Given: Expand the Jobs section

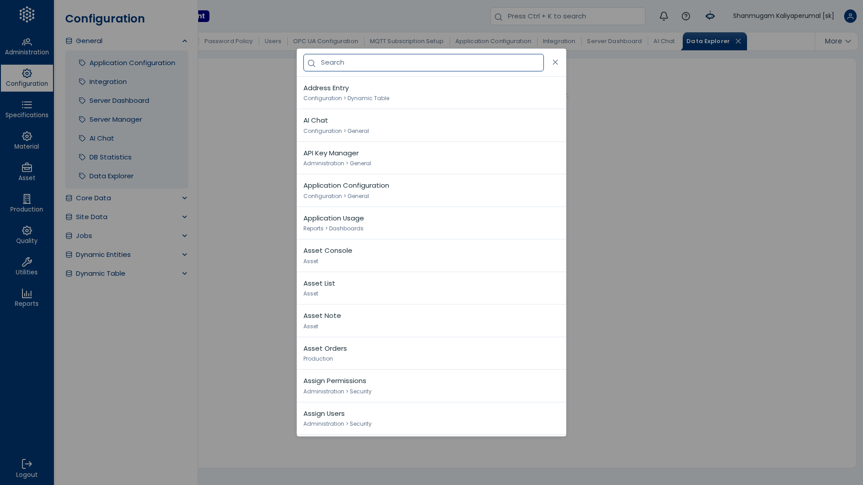Looking at the screenshot, I should pos(185,236).
